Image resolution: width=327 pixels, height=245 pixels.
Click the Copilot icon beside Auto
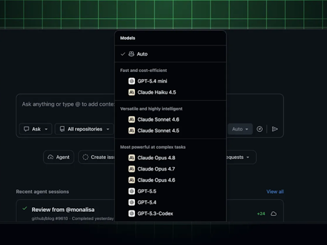coord(131,54)
